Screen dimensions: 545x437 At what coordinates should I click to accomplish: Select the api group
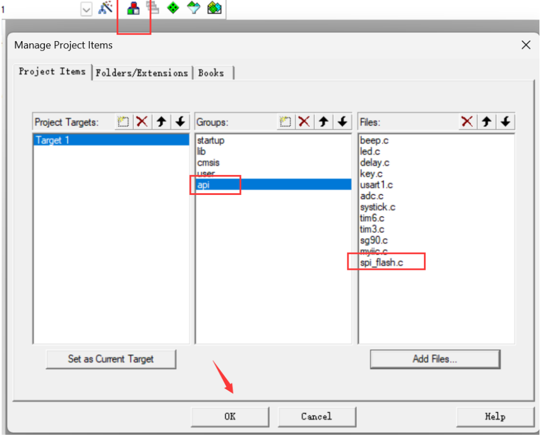[x=274, y=184]
